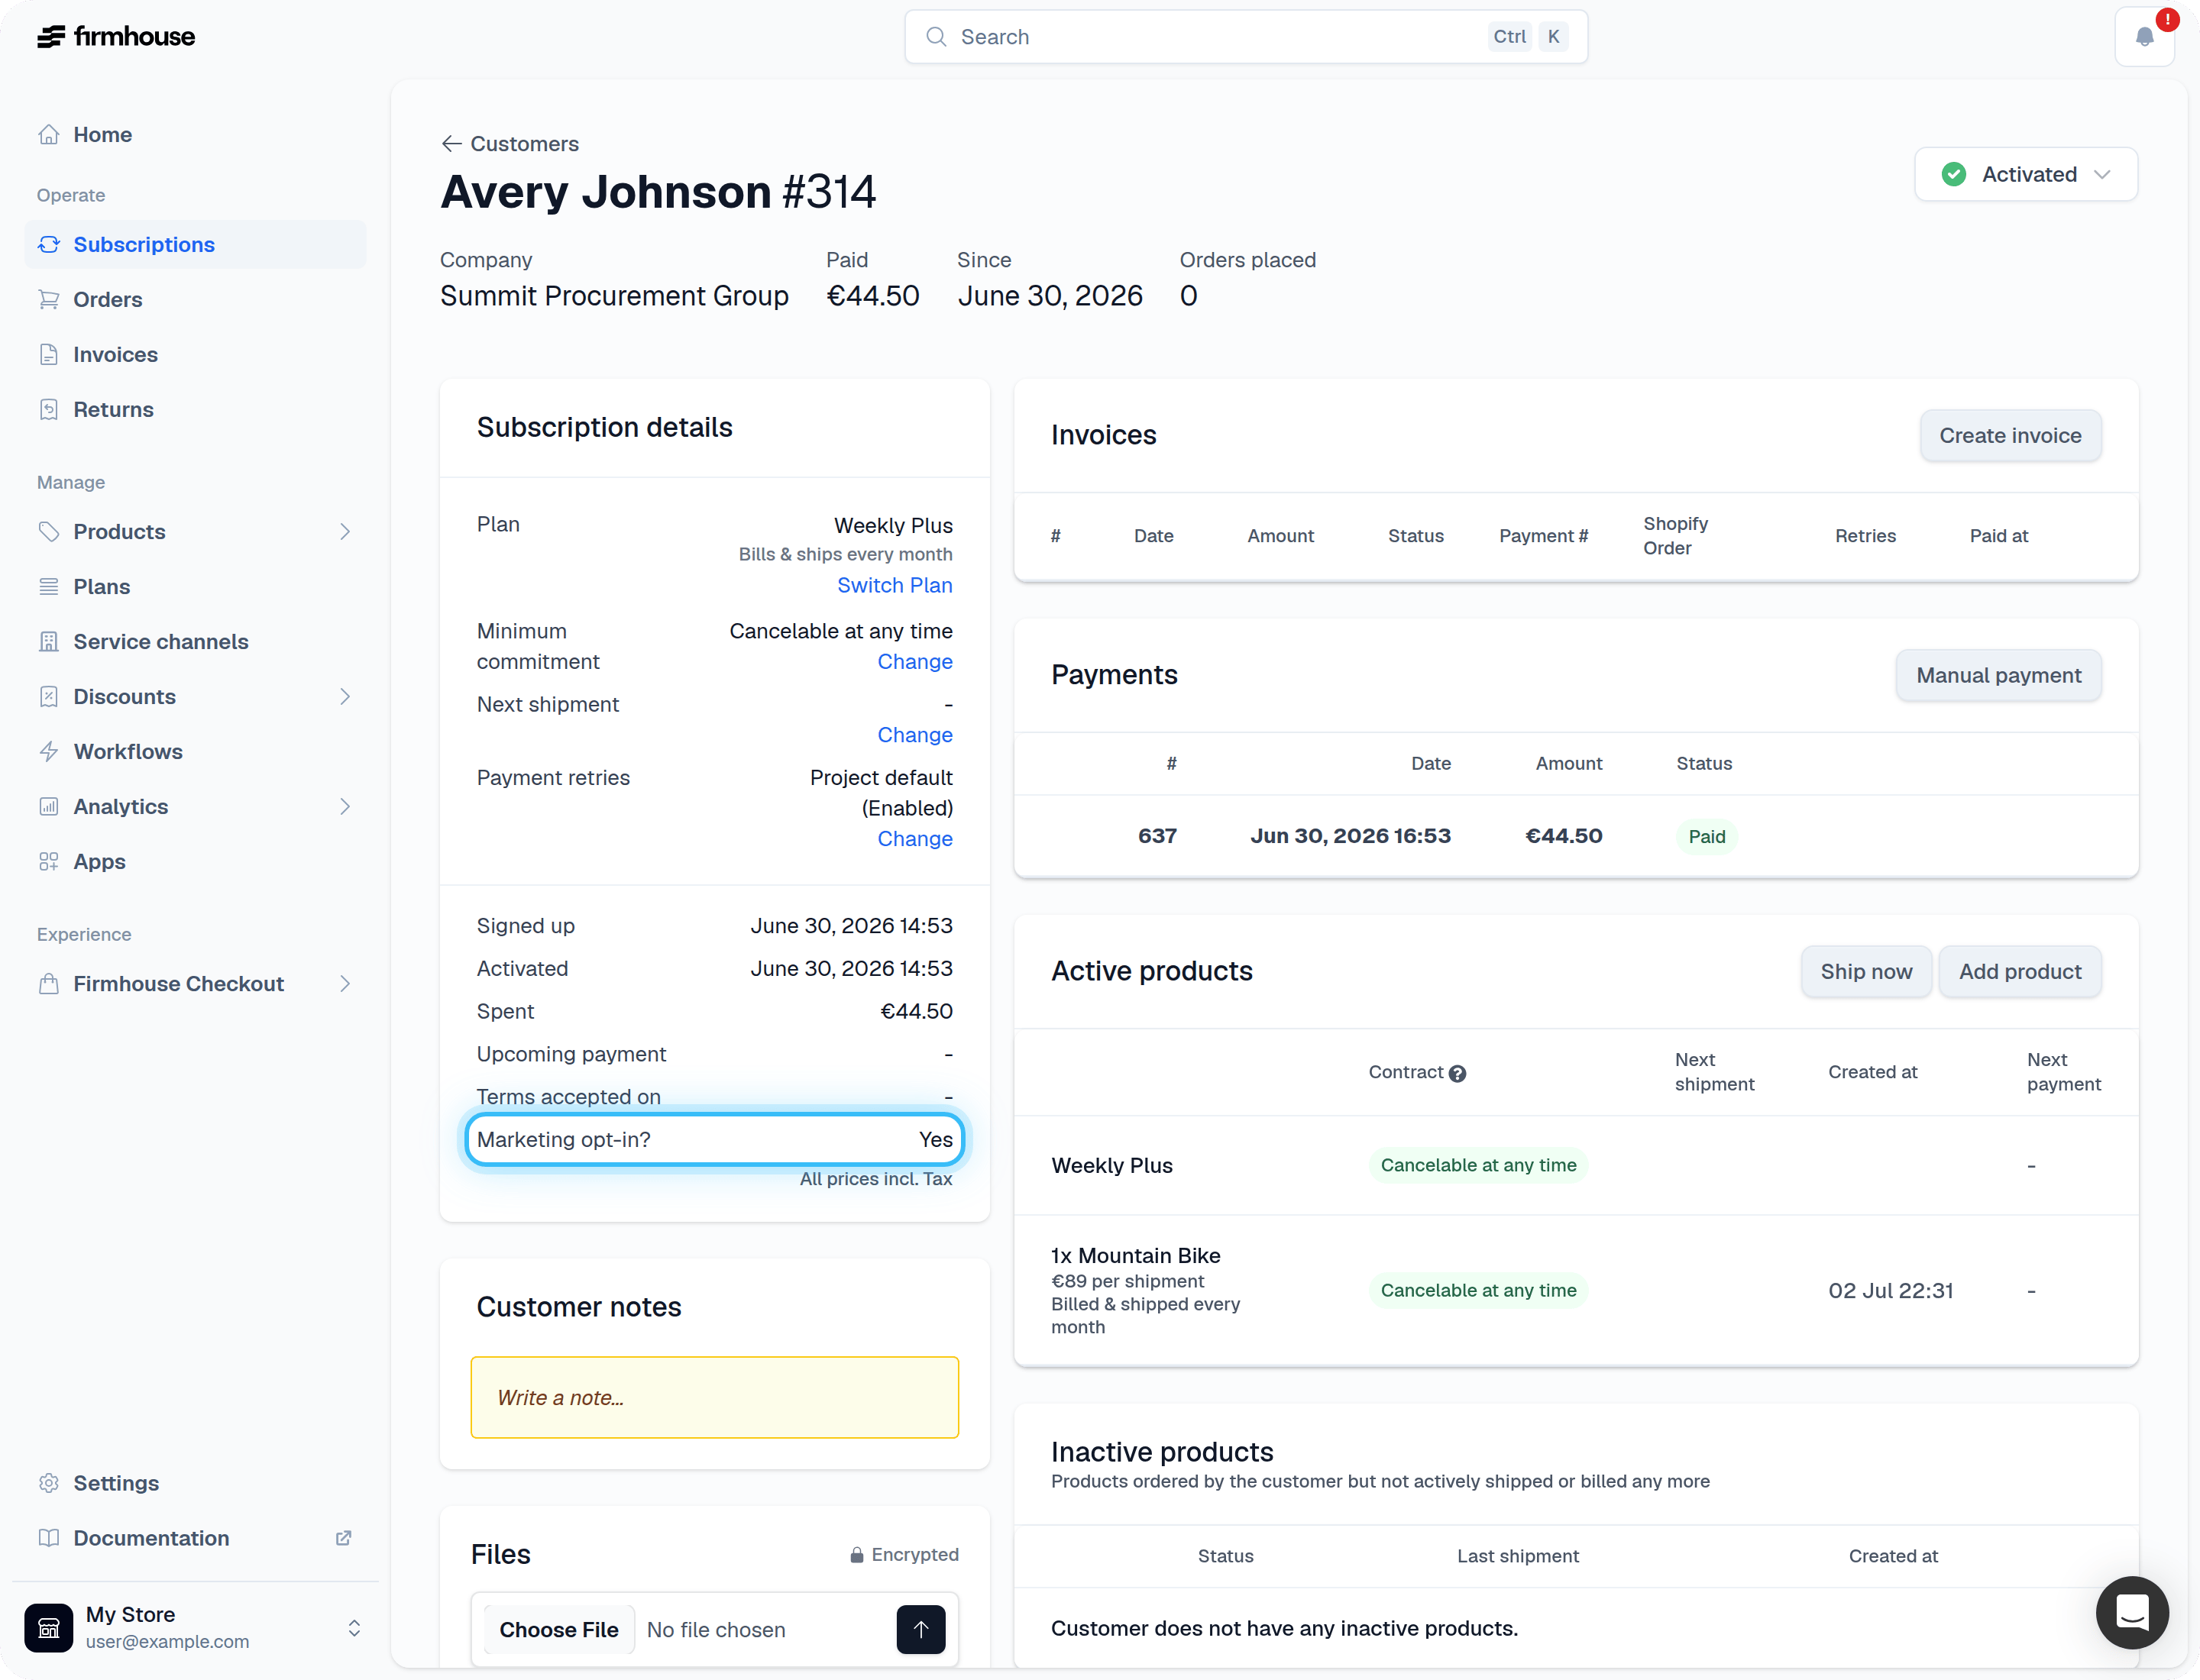2200x1680 pixels.
Task: Click the 02 Jul 22:31 created date
Action: coord(1890,1290)
